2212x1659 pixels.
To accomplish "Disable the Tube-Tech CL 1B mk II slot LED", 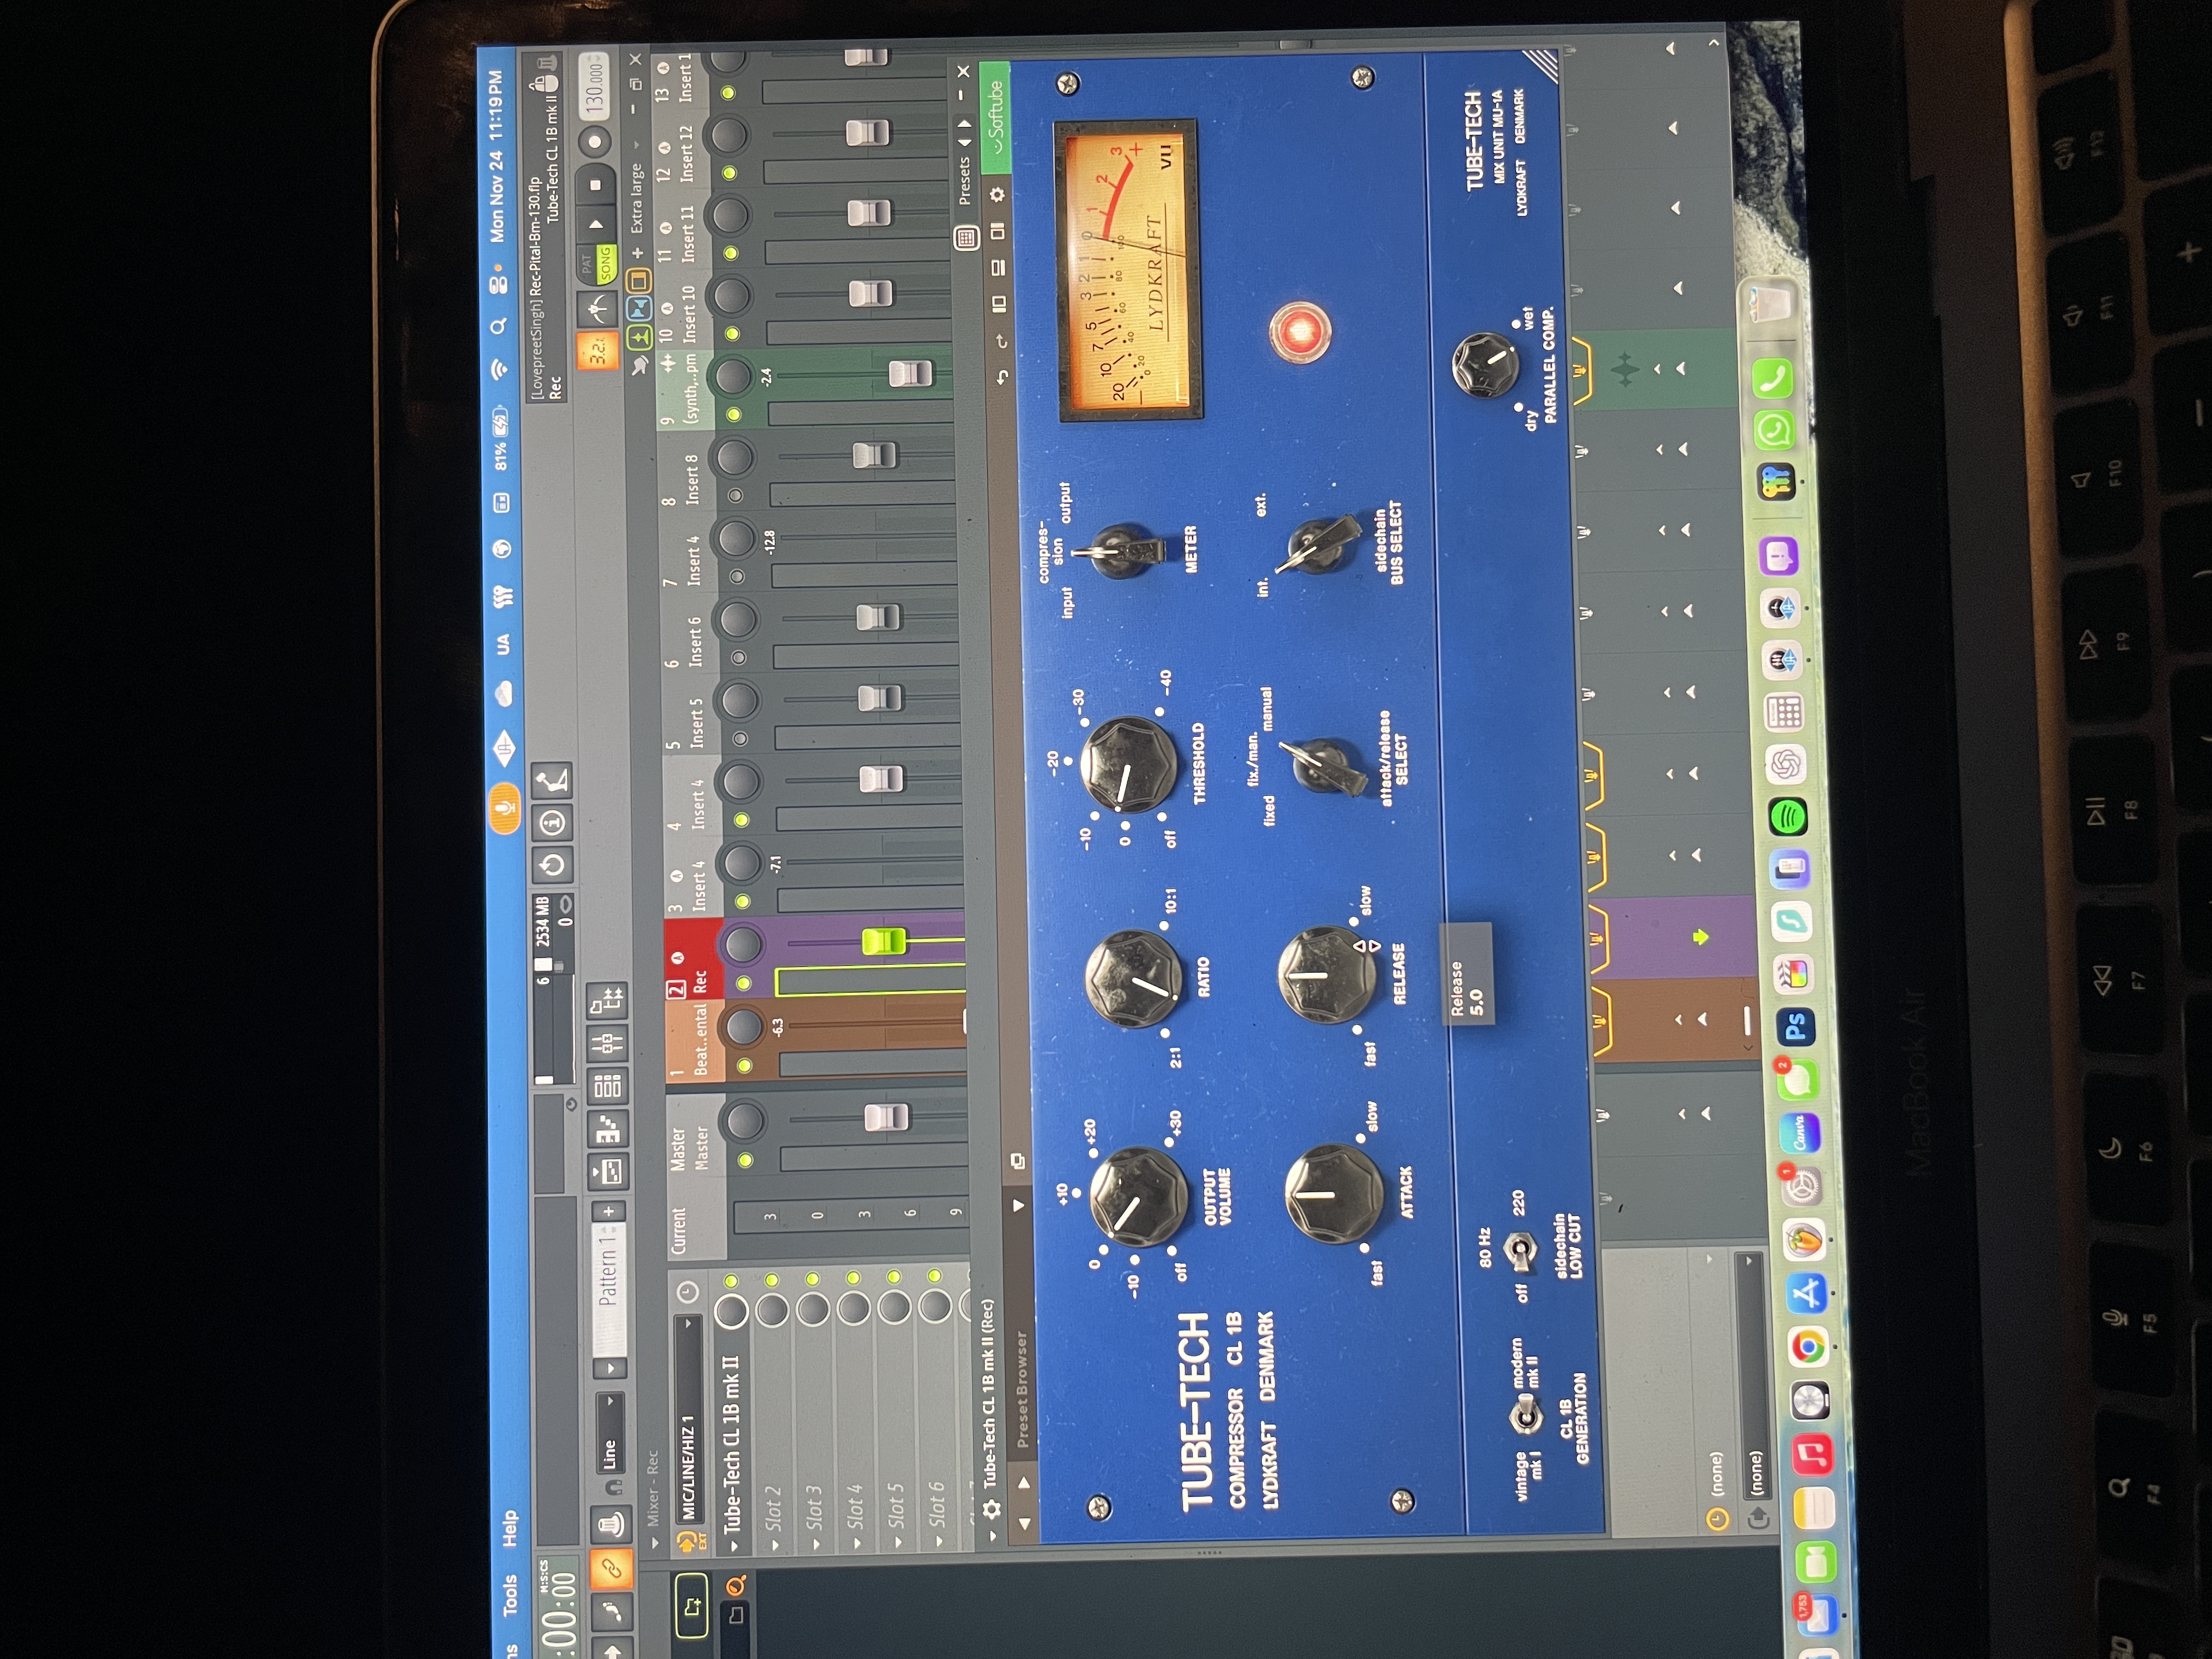I will tap(731, 1281).
